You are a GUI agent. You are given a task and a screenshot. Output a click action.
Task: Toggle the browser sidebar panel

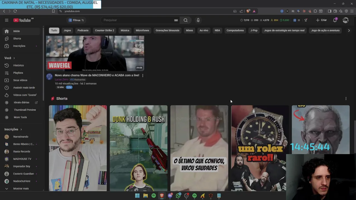coord(330,11)
